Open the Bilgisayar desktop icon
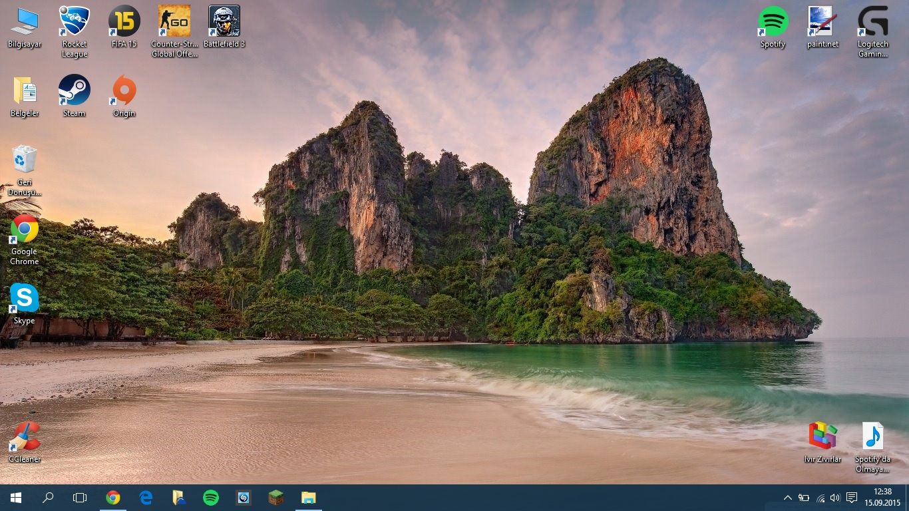Viewport: 909px width, 511px height. click(25, 27)
